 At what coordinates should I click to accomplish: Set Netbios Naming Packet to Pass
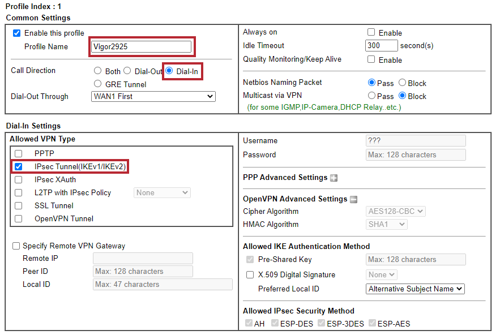371,83
